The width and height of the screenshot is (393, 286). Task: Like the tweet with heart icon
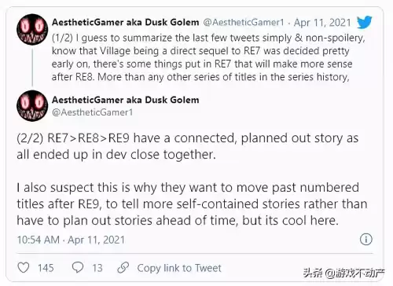click(x=24, y=268)
